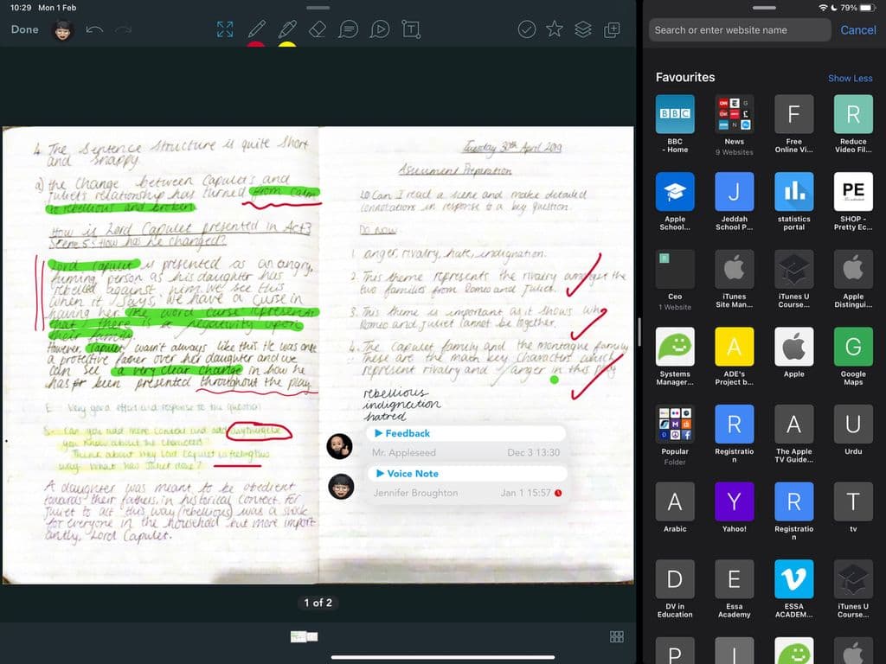The height and width of the screenshot is (664, 886).
Task: Cancel the Safari address search
Action: click(857, 29)
